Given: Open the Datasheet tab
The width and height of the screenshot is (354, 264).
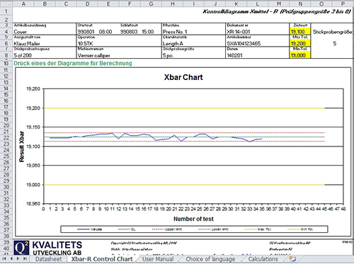Looking at the screenshot, I should (x=48, y=259).
